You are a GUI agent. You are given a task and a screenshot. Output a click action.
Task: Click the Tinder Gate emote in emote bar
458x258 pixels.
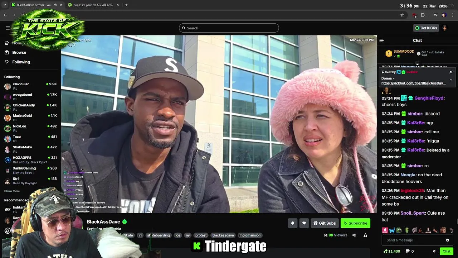(385, 230)
